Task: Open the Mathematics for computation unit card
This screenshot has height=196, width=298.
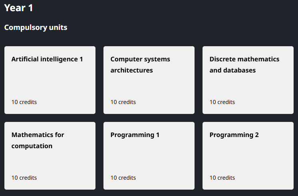Action: pos(50,156)
